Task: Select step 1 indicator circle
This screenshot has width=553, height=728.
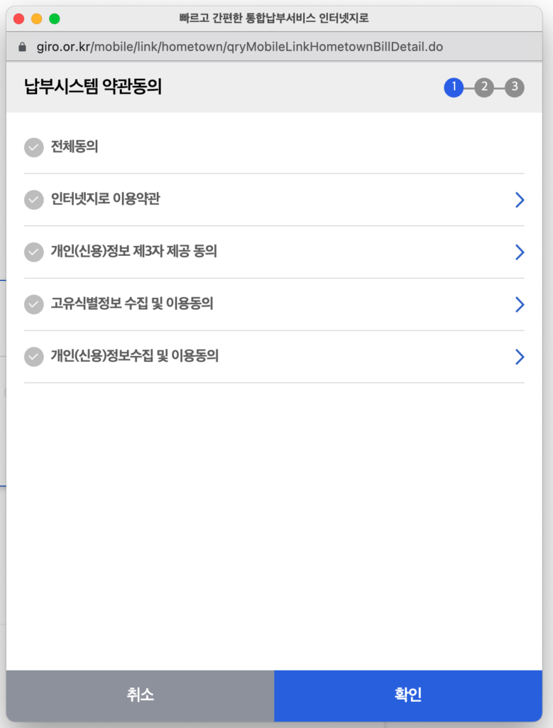Action: click(454, 87)
